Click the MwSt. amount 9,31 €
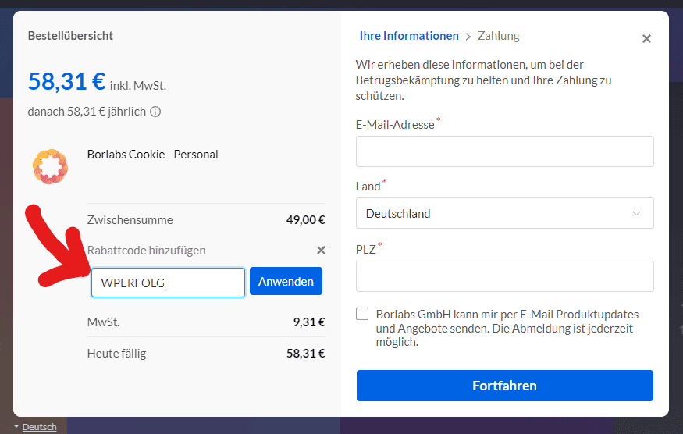The image size is (683, 434). [x=309, y=322]
